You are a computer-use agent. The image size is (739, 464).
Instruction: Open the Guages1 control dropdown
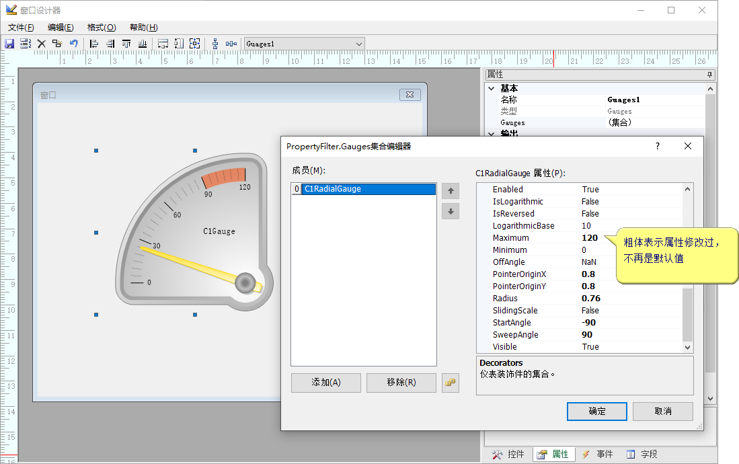tap(358, 44)
